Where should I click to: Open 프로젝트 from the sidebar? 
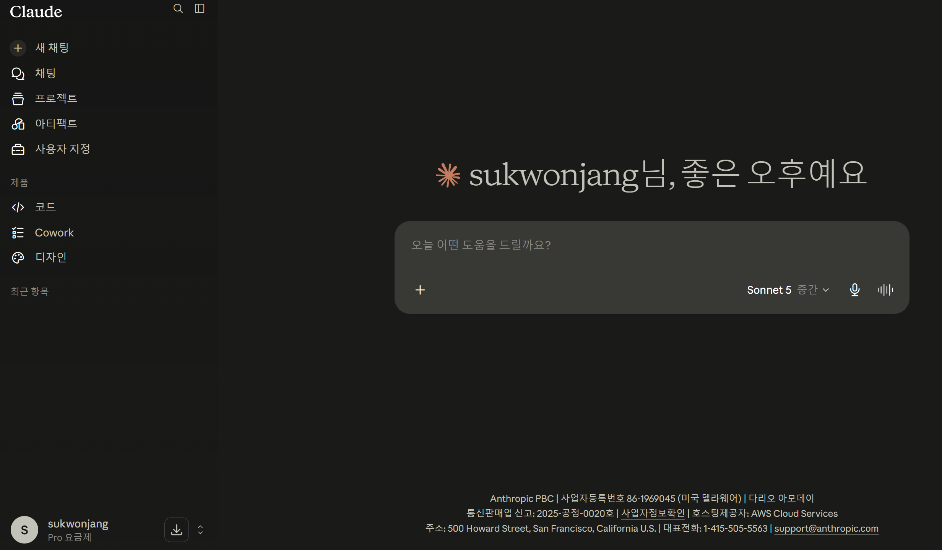point(56,98)
